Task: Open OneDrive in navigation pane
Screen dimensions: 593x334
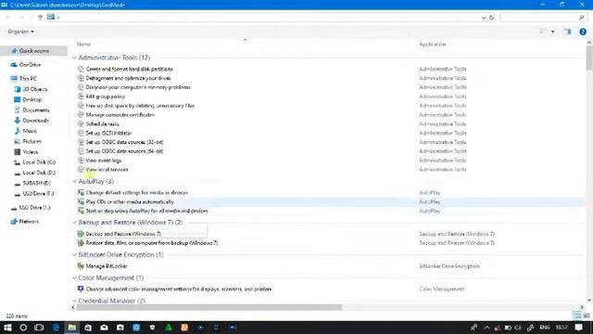Action: point(30,65)
